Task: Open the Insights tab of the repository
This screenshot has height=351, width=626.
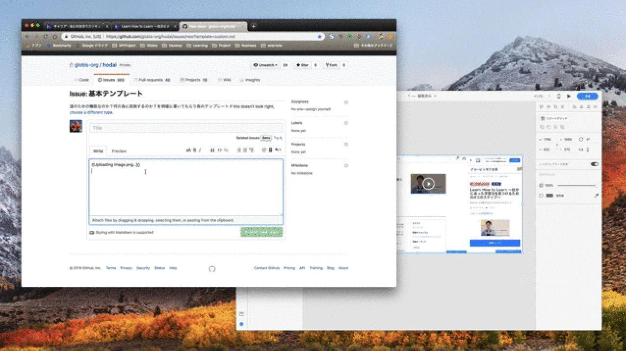Action: coord(250,80)
